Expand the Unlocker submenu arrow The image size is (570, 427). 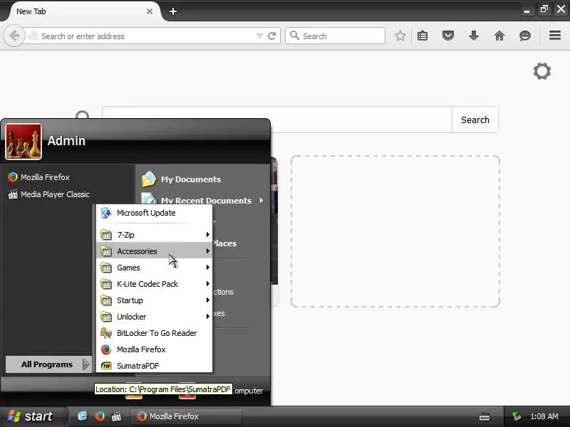(x=207, y=316)
